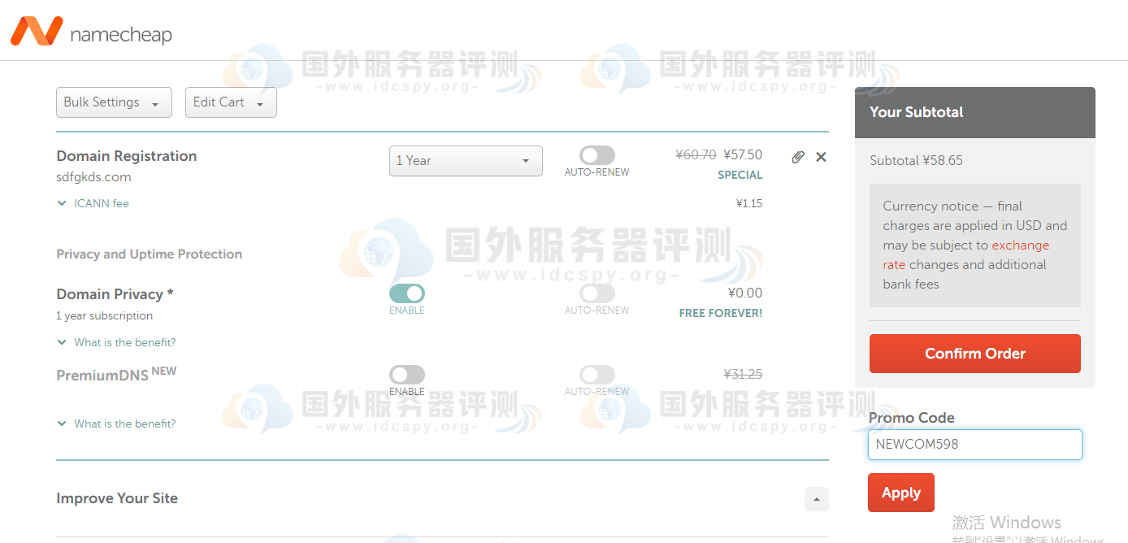Image resolution: width=1128 pixels, height=543 pixels.
Task: Click the Confirm Order button
Action: 975,354
